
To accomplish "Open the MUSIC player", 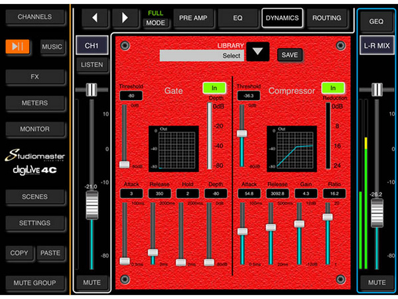I will coord(52,46).
